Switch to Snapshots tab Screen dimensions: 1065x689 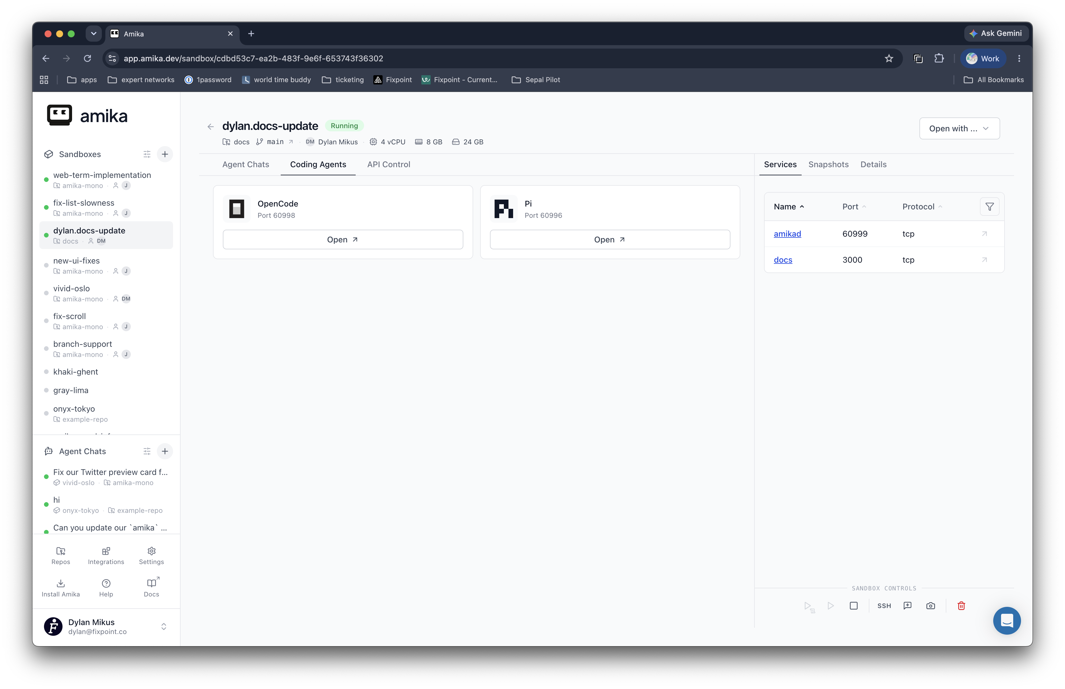pos(828,165)
